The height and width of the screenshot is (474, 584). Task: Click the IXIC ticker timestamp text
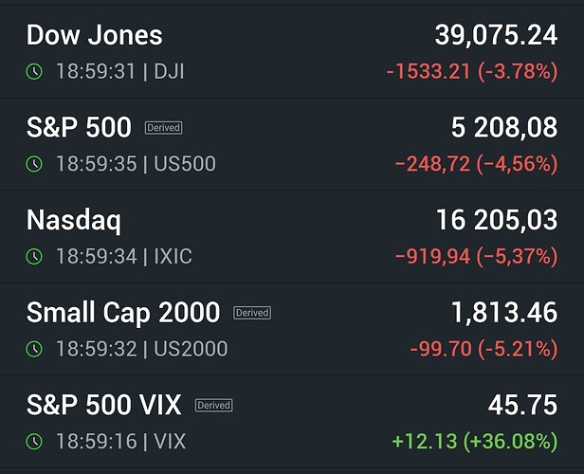click(124, 256)
